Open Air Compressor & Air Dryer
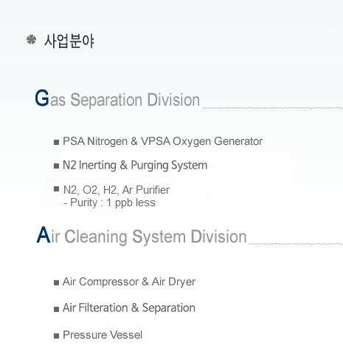Screen dimensions: 343x360 tap(129, 282)
